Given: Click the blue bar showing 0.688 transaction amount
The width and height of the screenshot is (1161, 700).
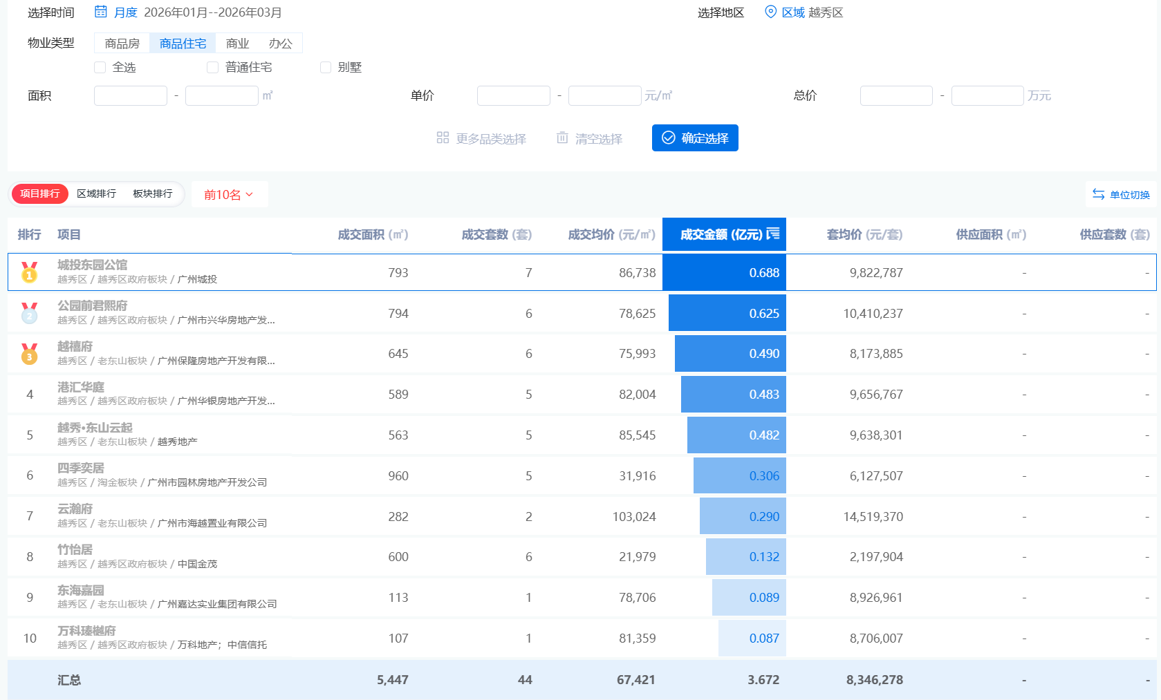Looking at the screenshot, I should click(x=725, y=272).
